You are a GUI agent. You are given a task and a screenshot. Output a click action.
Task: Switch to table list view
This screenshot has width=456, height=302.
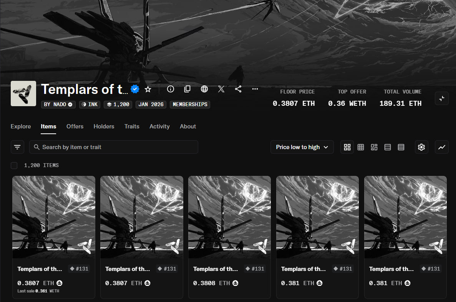401,147
